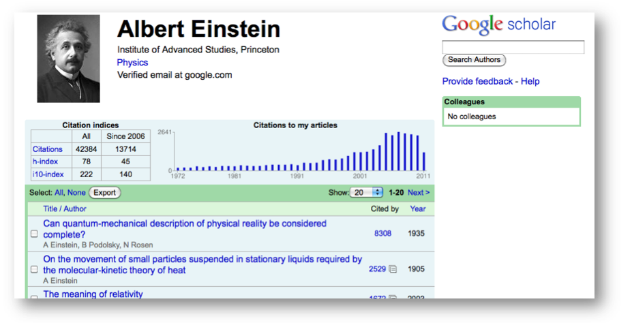The height and width of the screenshot is (323, 632).
Task: Click the Provide feedback link
Action: 477,82
